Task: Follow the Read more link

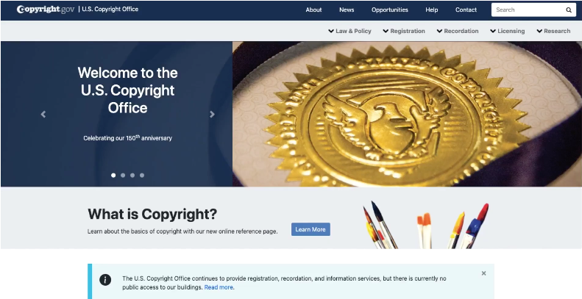Action: pos(219,287)
